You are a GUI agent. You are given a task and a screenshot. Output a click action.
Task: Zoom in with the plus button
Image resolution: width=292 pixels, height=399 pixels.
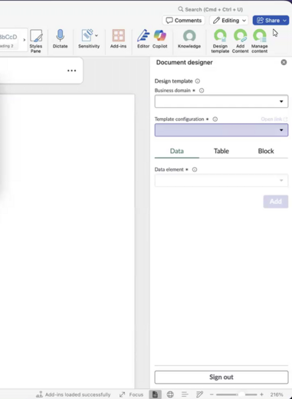pos(261,394)
